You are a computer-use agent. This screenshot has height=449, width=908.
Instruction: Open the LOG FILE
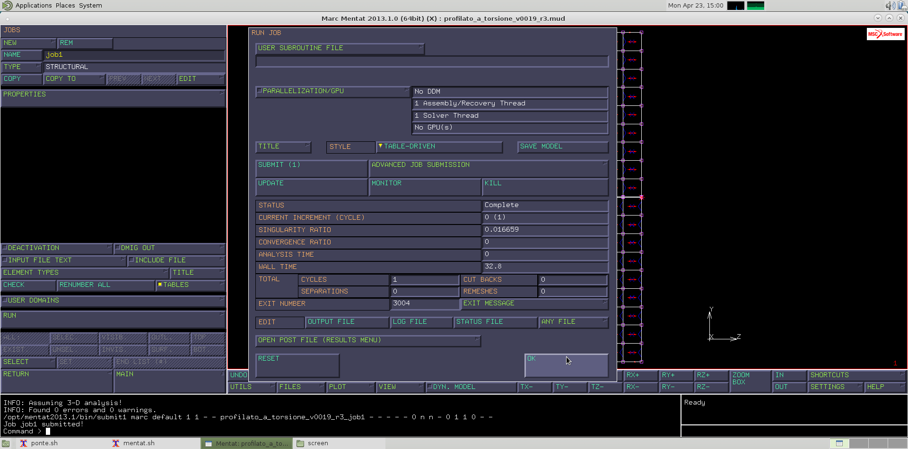coord(422,322)
